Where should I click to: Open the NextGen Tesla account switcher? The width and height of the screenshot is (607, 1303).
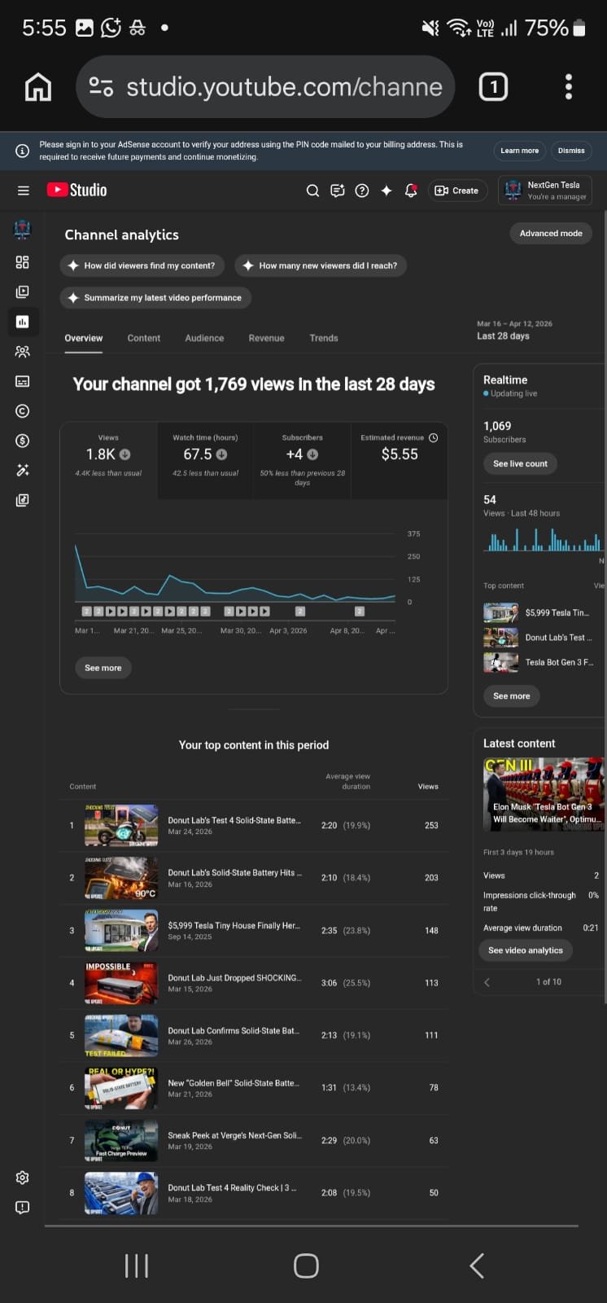(x=544, y=191)
